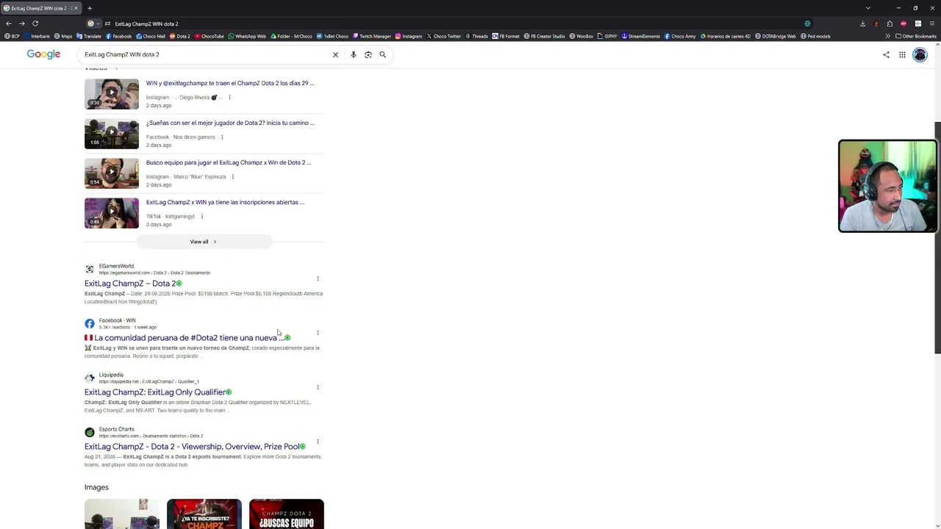
Task: Submit search with the magnifier icon
Action: click(383, 54)
